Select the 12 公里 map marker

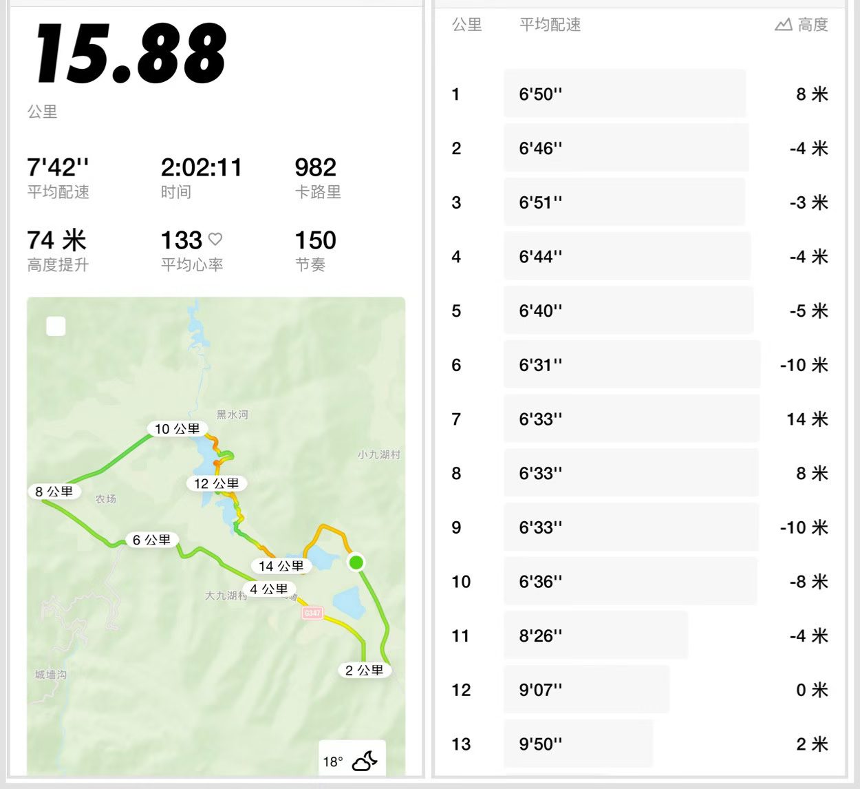pyautogui.click(x=216, y=483)
